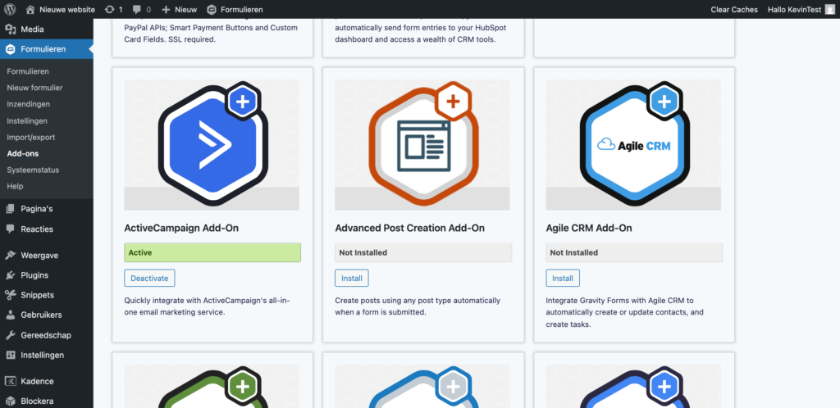The height and width of the screenshot is (408, 840).
Task: Click the WordPress logo icon
Action: (x=10, y=9)
